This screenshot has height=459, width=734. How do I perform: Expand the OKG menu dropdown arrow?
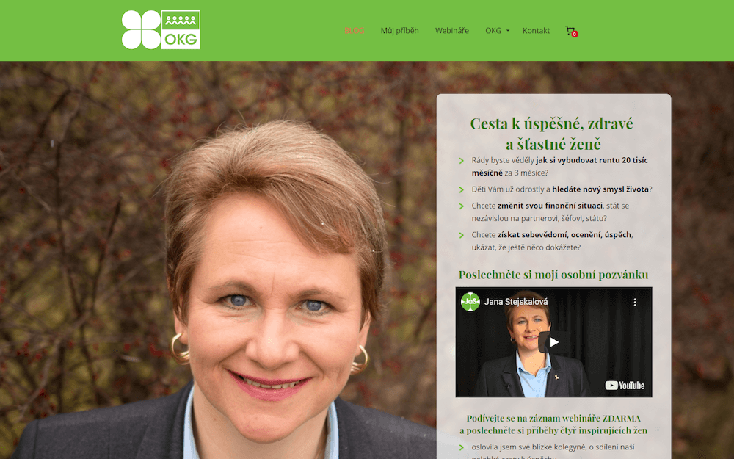tap(508, 31)
